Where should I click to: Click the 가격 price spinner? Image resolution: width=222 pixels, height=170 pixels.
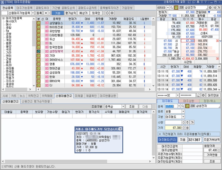click(x=183, y=128)
